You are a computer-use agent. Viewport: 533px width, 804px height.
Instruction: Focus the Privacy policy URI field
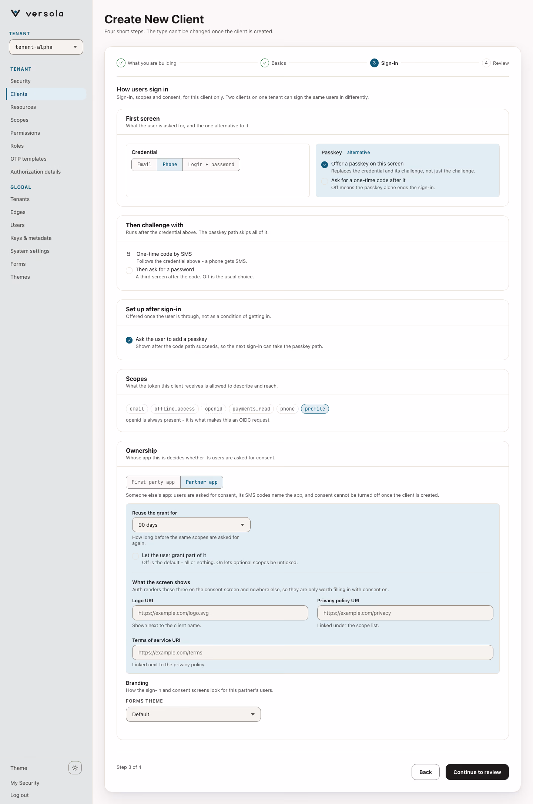405,613
